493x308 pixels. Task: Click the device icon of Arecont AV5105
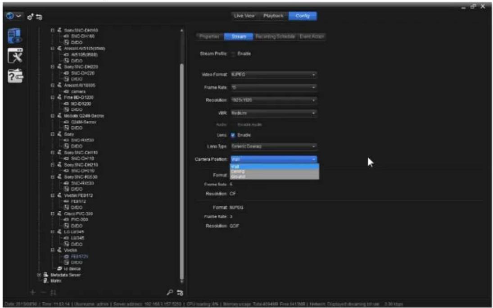59,49
